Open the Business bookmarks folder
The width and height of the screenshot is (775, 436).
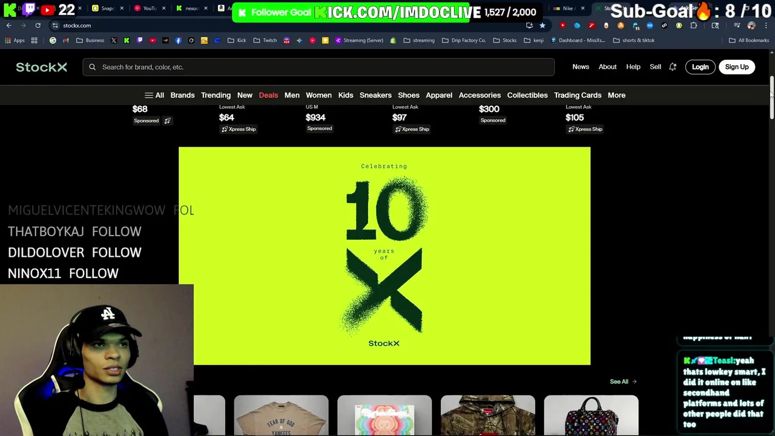tap(90, 41)
